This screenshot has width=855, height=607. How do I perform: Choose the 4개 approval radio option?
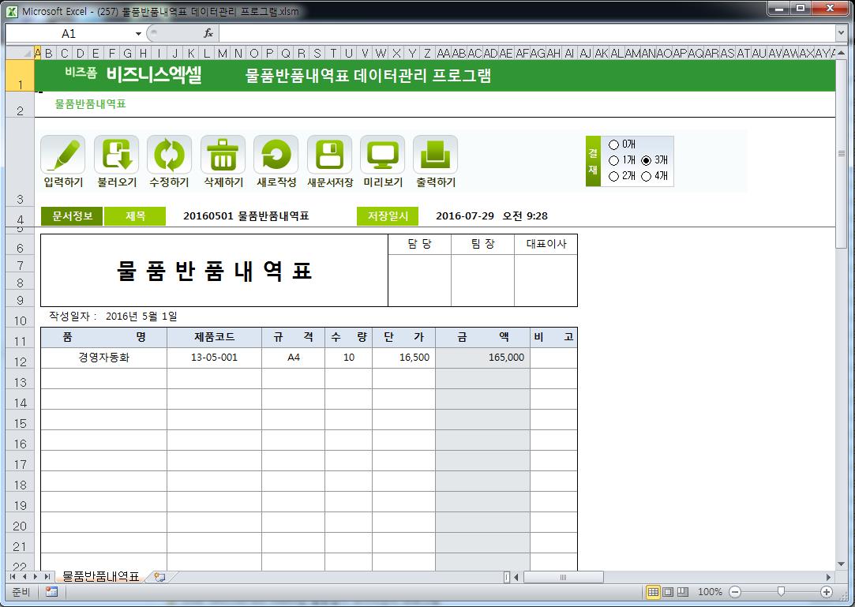point(647,176)
